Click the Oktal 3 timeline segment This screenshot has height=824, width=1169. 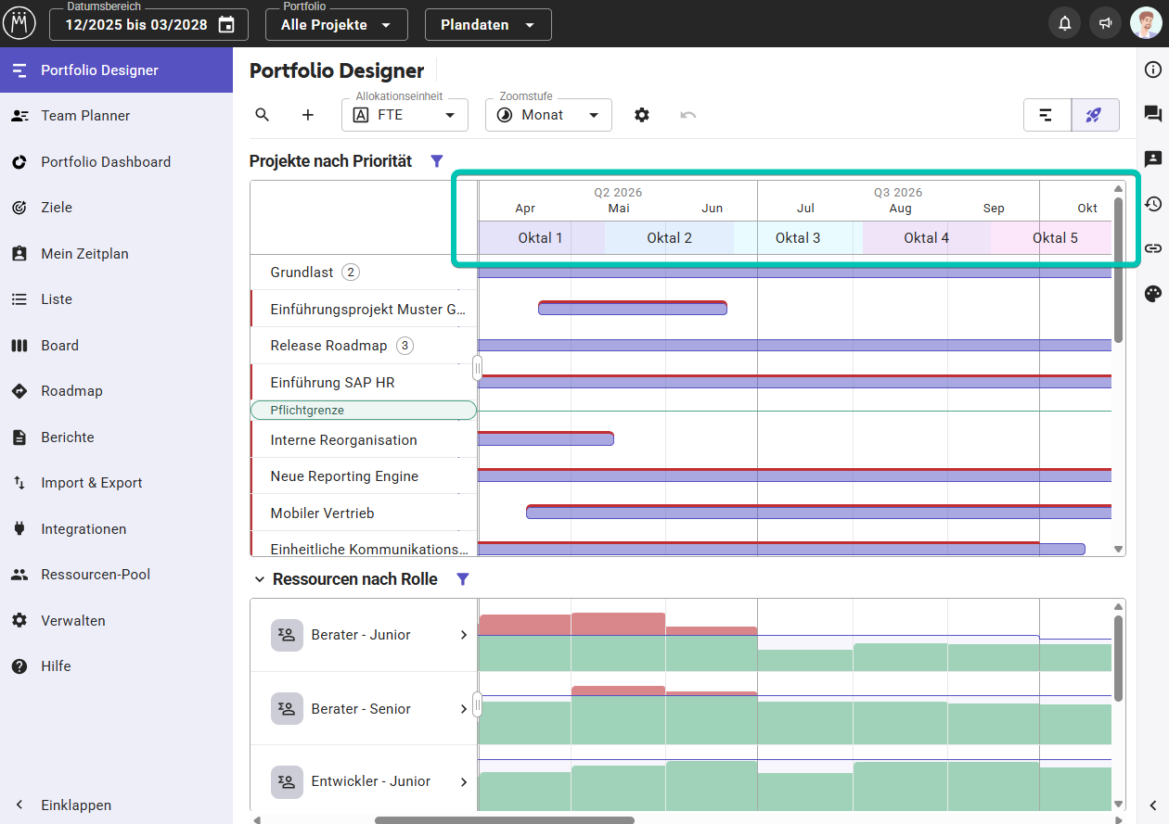[798, 238]
